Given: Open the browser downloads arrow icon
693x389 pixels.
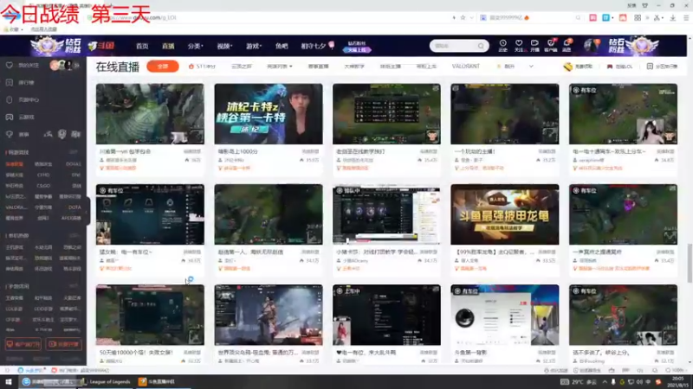Looking at the screenshot, I should click(x=673, y=17).
